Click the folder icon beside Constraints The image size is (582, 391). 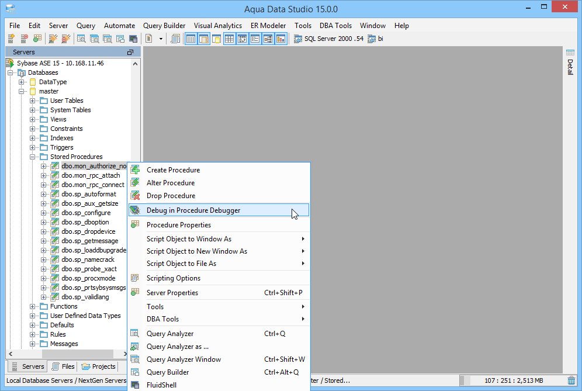(44, 129)
